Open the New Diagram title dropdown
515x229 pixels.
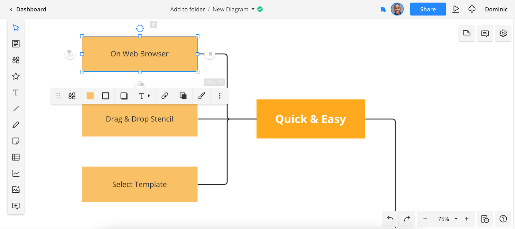253,9
